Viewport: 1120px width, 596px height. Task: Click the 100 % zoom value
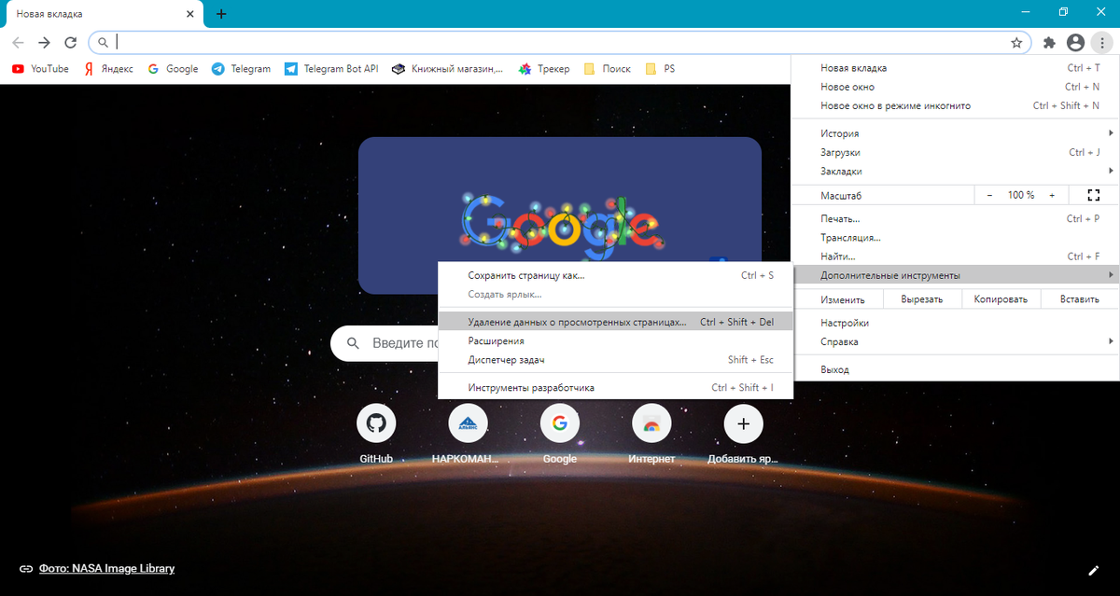(x=1021, y=195)
